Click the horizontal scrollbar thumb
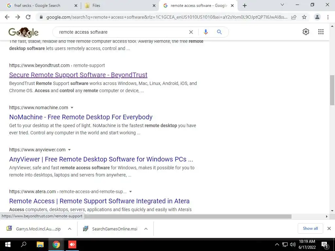The height and width of the screenshot is (251, 335). pos(188,216)
